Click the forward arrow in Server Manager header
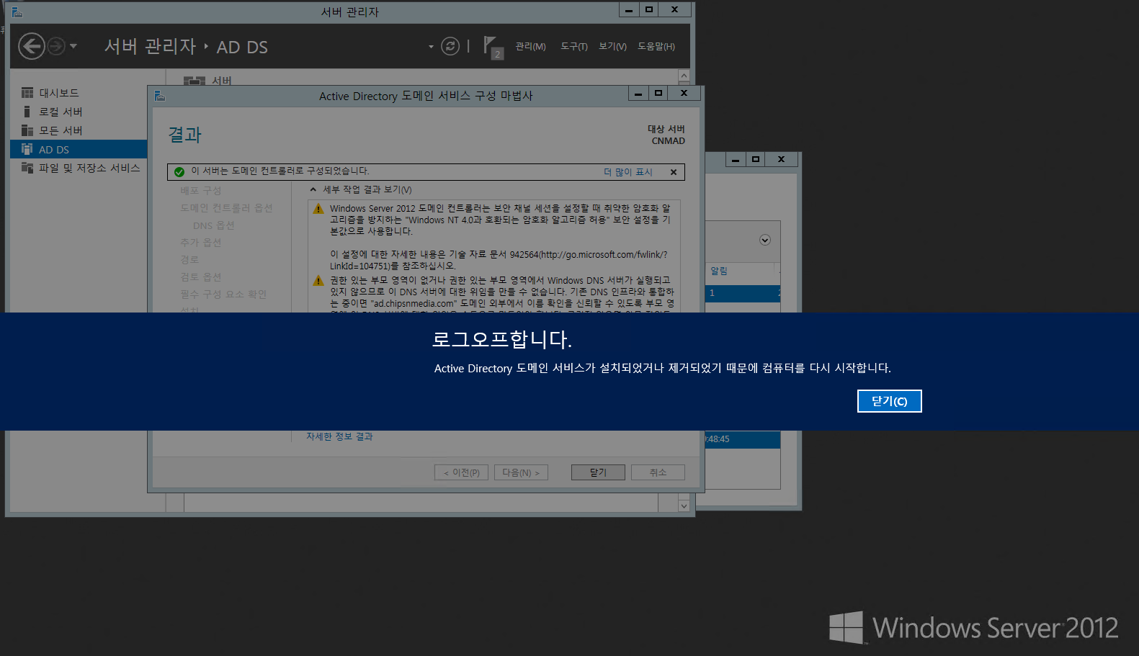 pyautogui.click(x=56, y=47)
